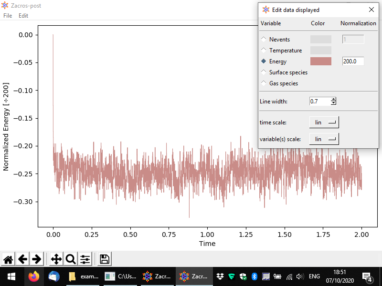Open the File menu
This screenshot has width=382, height=286.
(8, 16)
